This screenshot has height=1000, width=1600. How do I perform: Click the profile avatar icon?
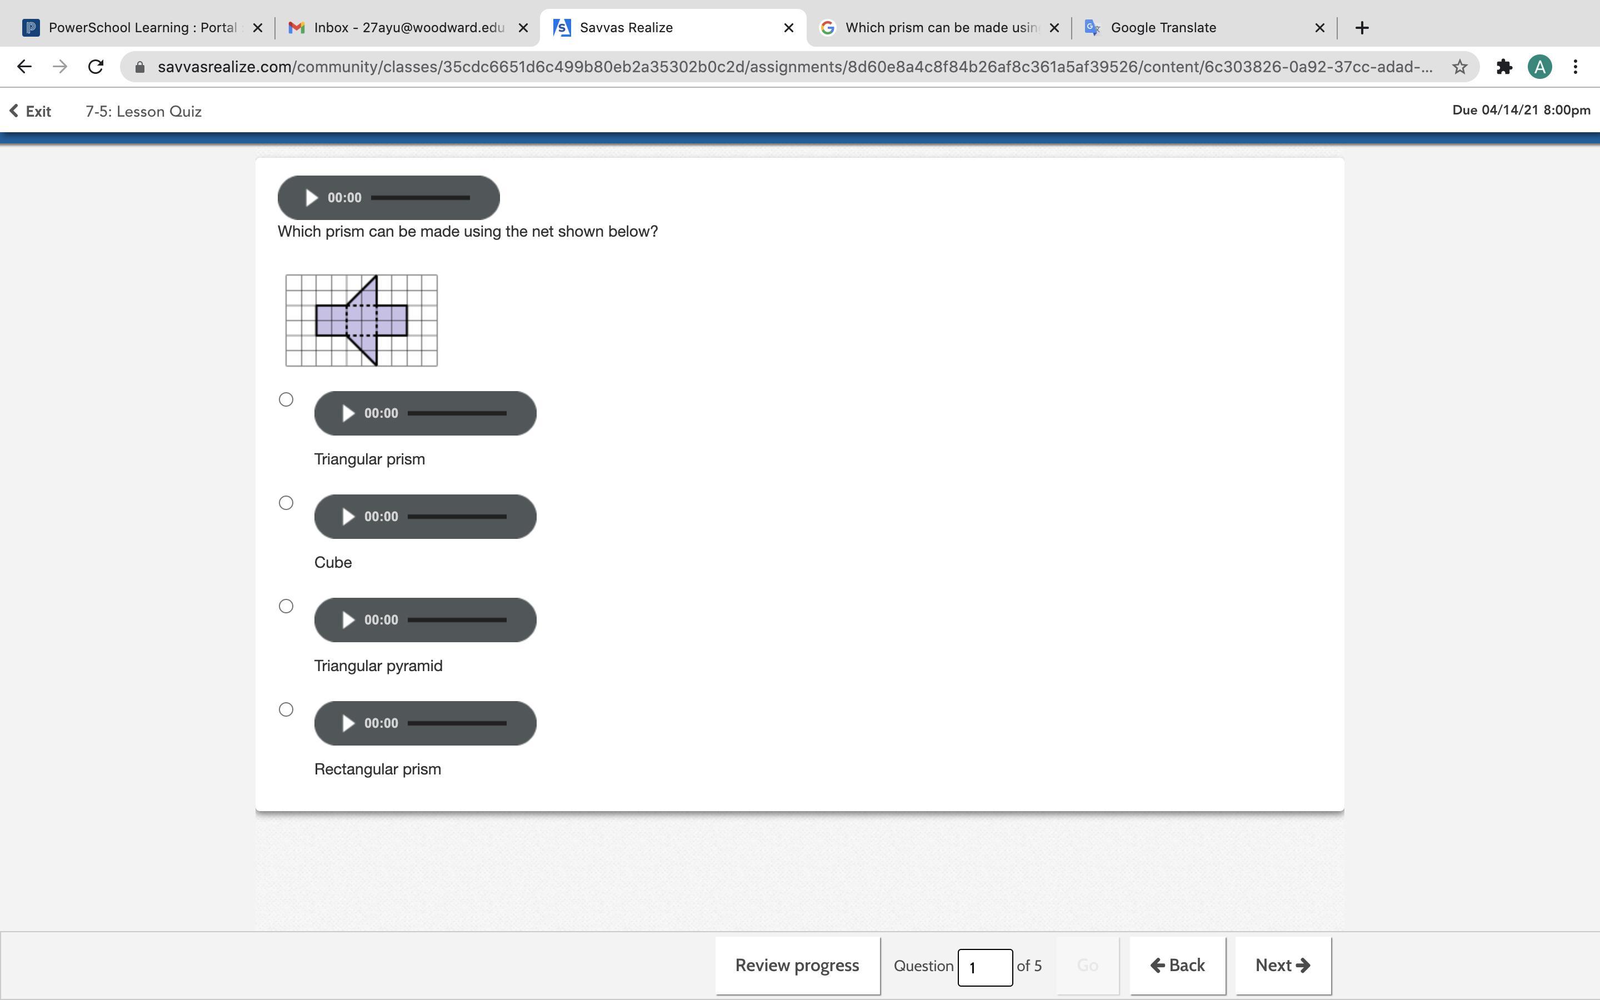(x=1540, y=67)
